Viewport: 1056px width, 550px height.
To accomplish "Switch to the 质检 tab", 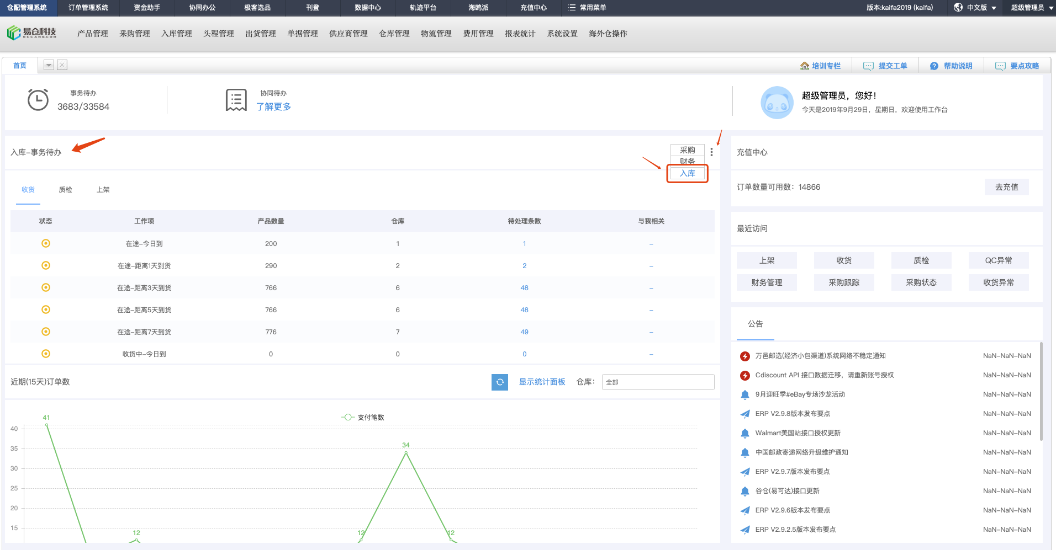I will [65, 189].
